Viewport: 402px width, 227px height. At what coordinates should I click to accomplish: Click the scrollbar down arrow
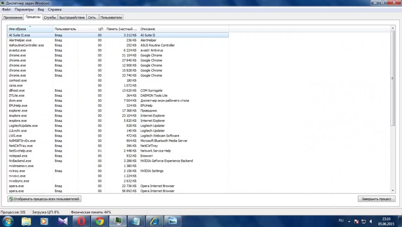click(393, 191)
